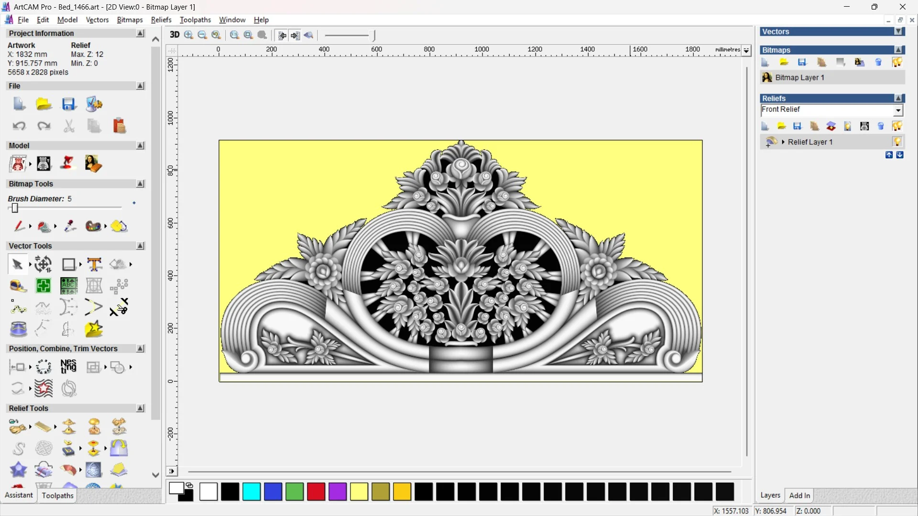The height and width of the screenshot is (516, 918).
Task: Click the 3D view button
Action: click(x=175, y=35)
